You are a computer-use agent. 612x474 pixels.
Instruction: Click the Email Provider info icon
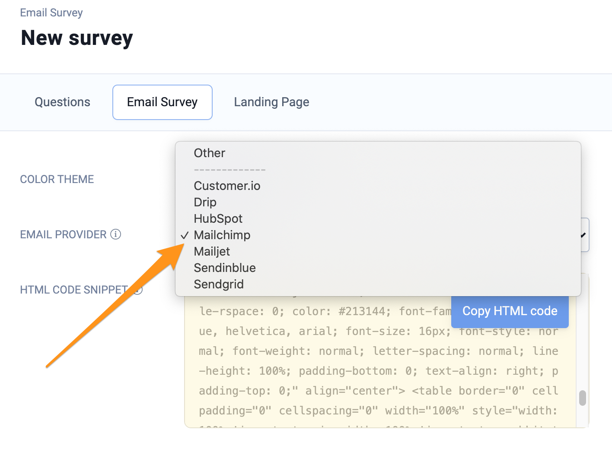[x=115, y=234]
